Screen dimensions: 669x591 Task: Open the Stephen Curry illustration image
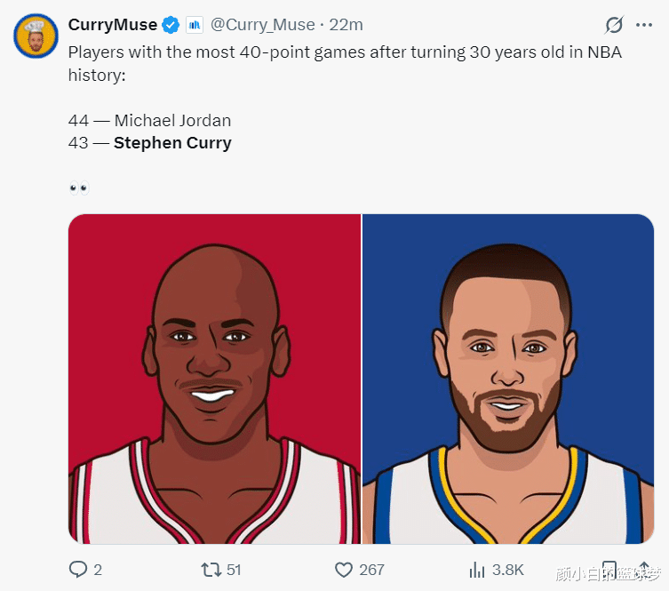(508, 379)
